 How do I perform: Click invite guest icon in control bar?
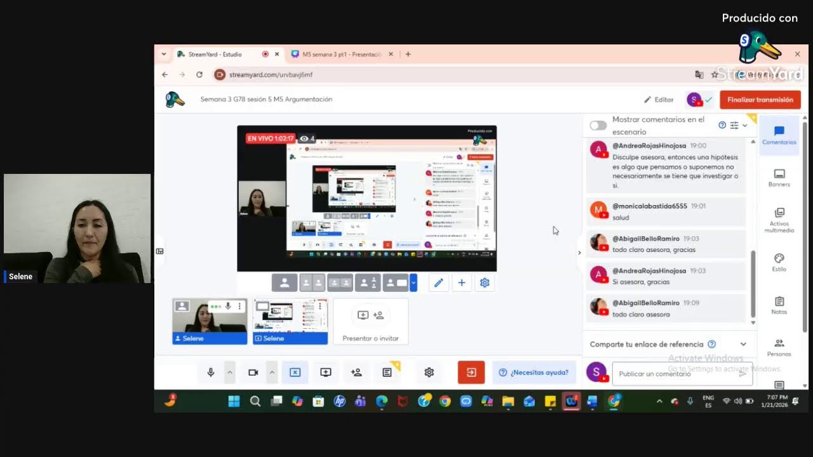click(x=356, y=373)
